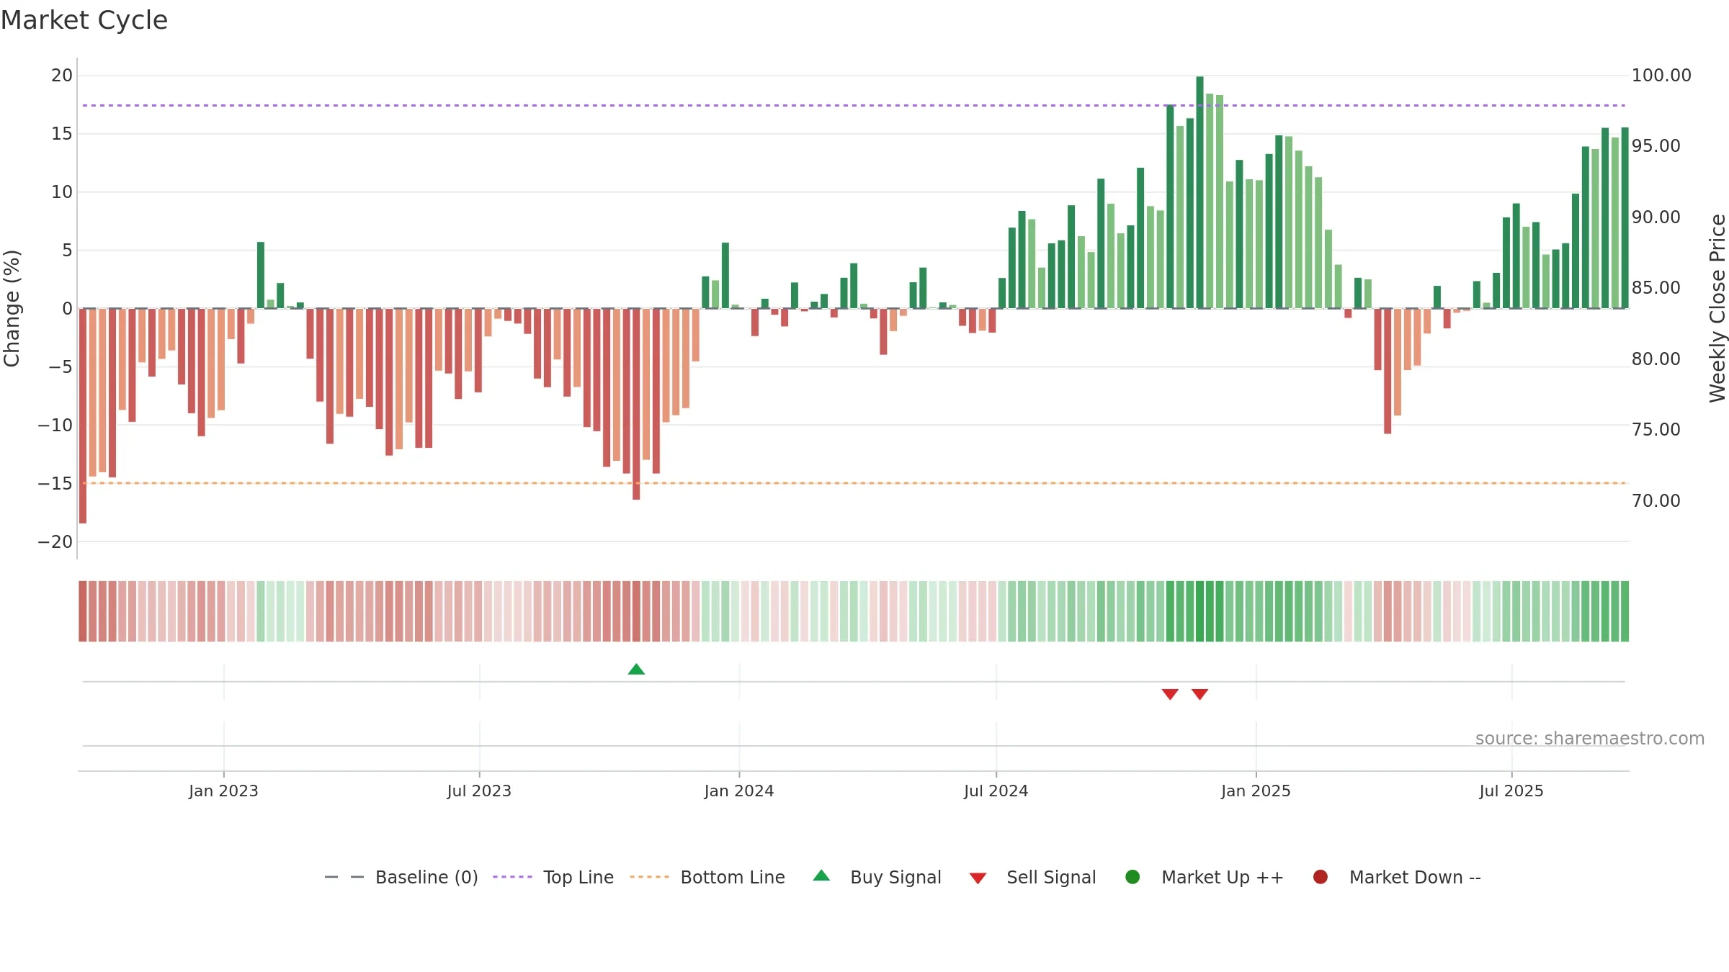Click the red Market Down circle icon in the legend
Screen dimensions: 1729x972
tap(1321, 877)
